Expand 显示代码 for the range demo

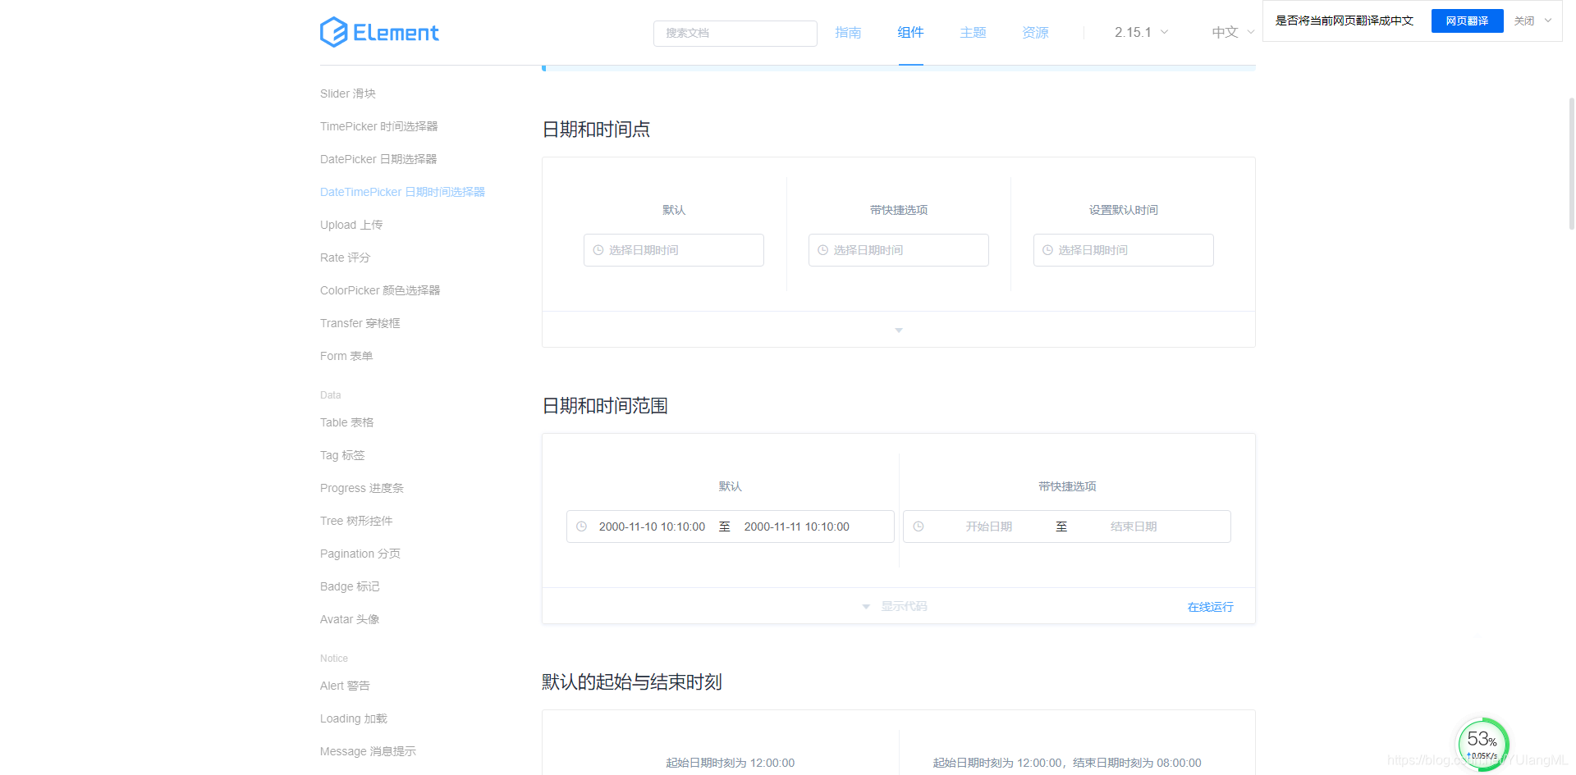(x=895, y=606)
